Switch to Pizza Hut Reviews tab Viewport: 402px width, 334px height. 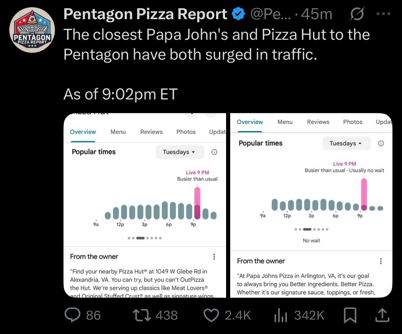pos(151,132)
